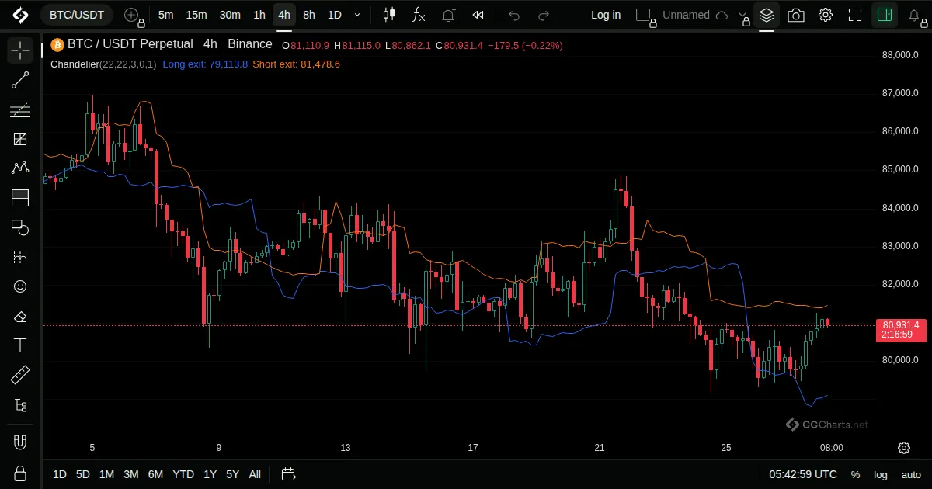932x489 pixels.
Task: Switch to the 15m timeframe
Action: [x=196, y=15]
